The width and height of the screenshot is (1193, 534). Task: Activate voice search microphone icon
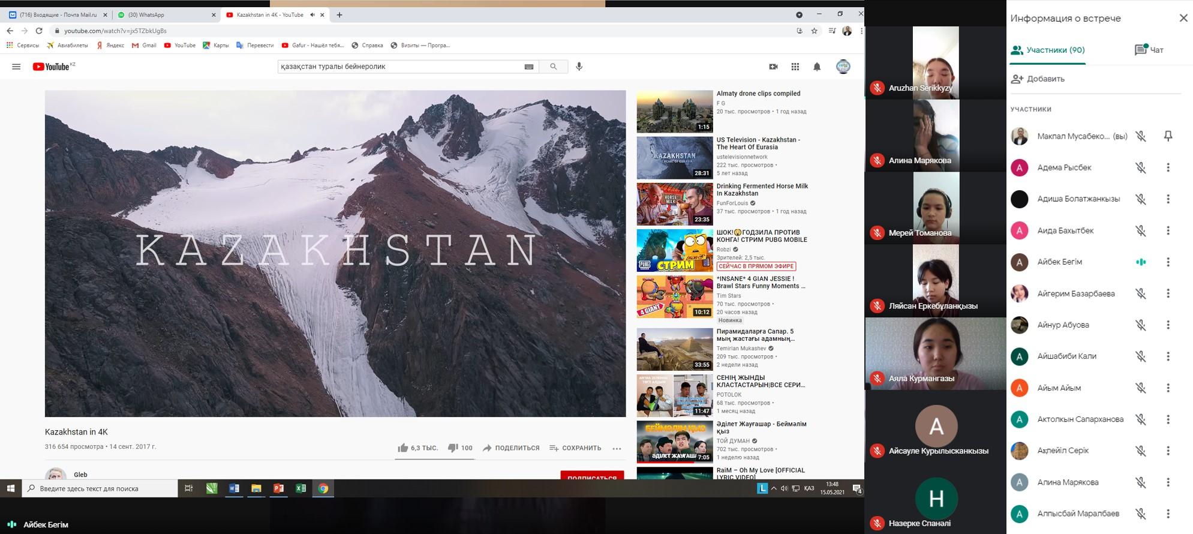click(579, 67)
